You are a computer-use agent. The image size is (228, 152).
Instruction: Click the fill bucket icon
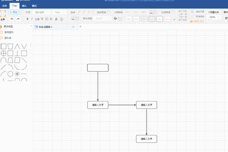(x=115, y=19)
